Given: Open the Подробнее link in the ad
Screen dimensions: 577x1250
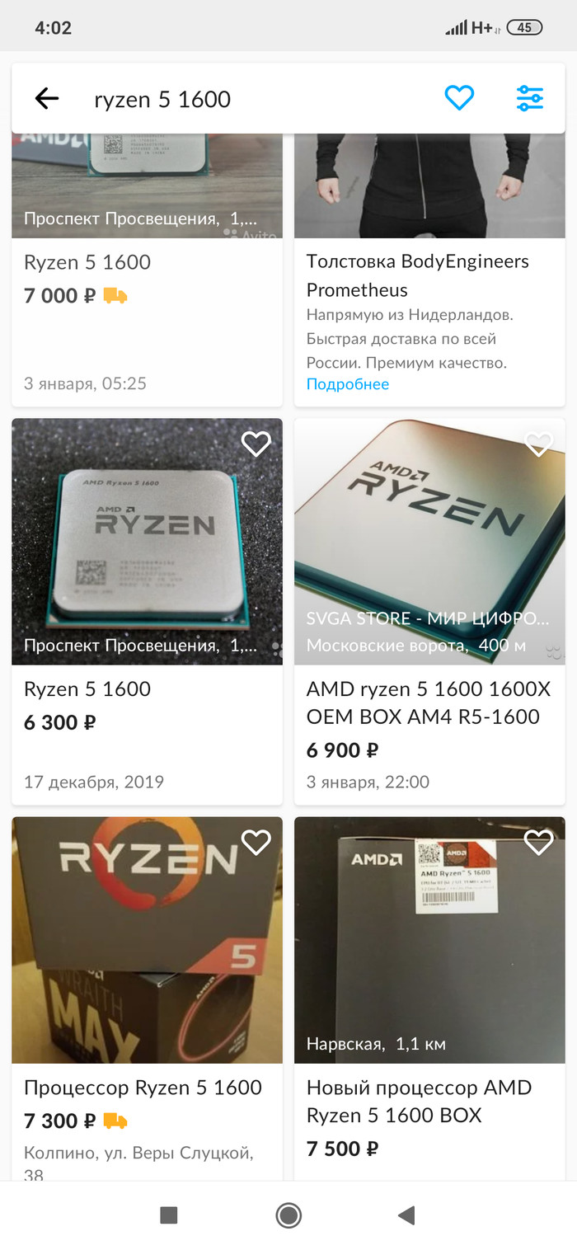Looking at the screenshot, I should [348, 384].
